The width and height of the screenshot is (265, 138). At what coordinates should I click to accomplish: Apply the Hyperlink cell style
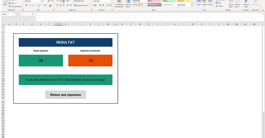pos(184,5)
